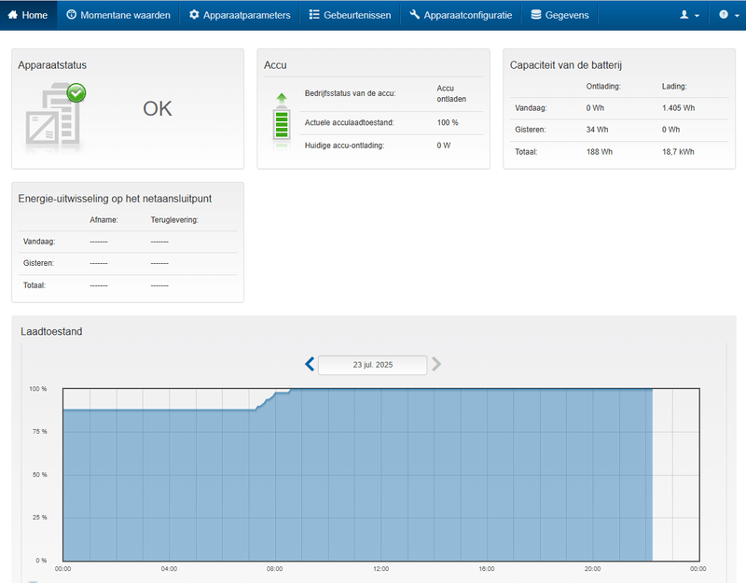Click the Lading column header

(674, 87)
